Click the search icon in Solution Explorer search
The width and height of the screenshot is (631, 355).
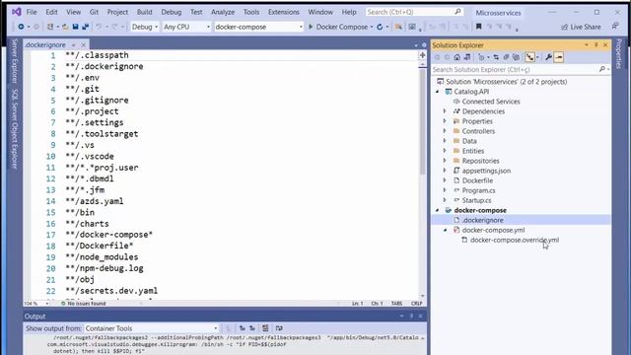coord(602,70)
